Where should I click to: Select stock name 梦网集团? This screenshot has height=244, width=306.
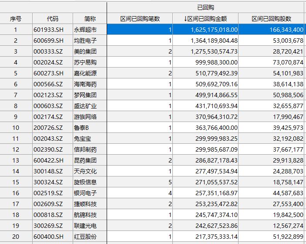(x=85, y=95)
